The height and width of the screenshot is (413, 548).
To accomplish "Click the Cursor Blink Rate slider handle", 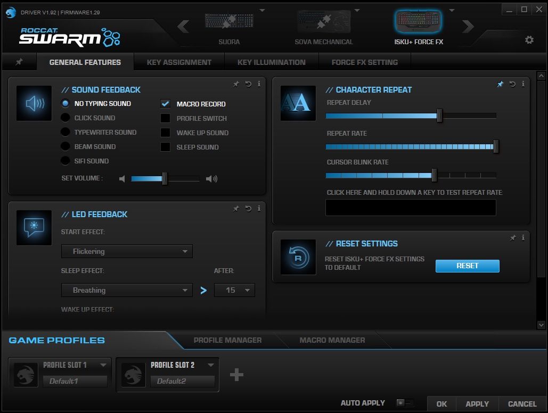I will (x=434, y=176).
